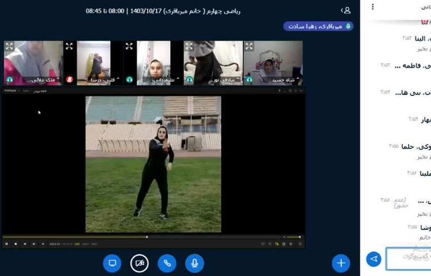Screen dimensions: 431x276
Task: Open the participants list icon
Action: [346, 10]
